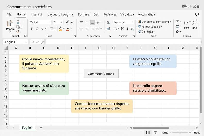Click the Clear eraser icon

(177, 32)
